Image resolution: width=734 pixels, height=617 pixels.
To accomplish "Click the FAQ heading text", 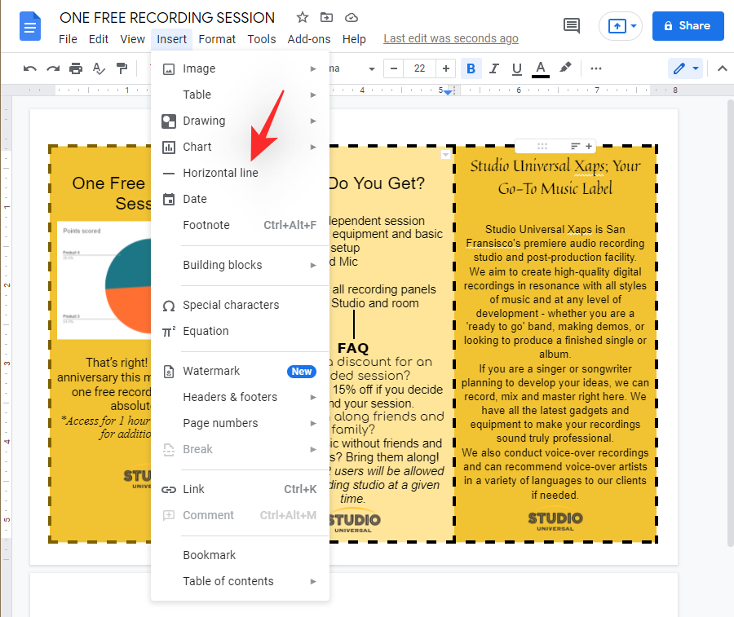I will tap(353, 348).
